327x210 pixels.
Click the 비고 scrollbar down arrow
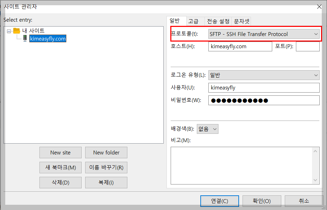[x=315, y=180]
